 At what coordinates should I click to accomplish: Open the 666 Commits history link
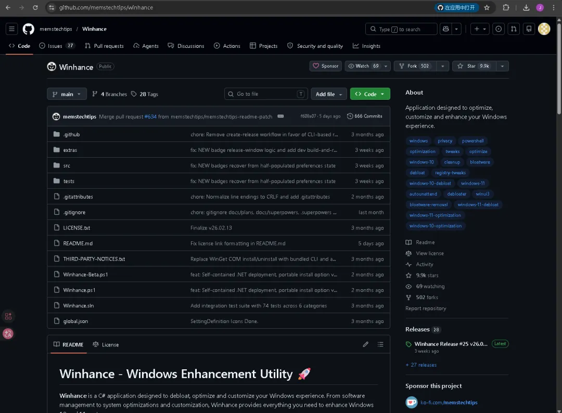click(x=364, y=117)
